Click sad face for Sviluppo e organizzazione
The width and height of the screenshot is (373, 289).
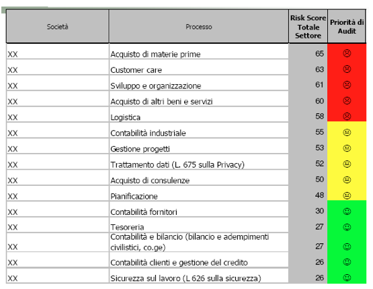347,85
